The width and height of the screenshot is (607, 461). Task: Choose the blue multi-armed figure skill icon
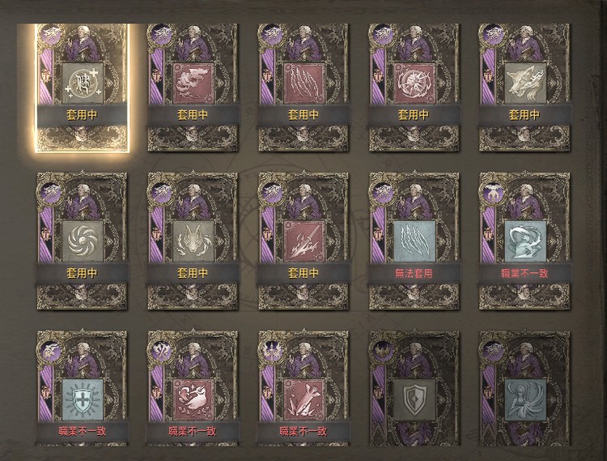click(525, 399)
